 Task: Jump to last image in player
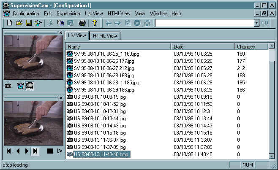[35, 151]
